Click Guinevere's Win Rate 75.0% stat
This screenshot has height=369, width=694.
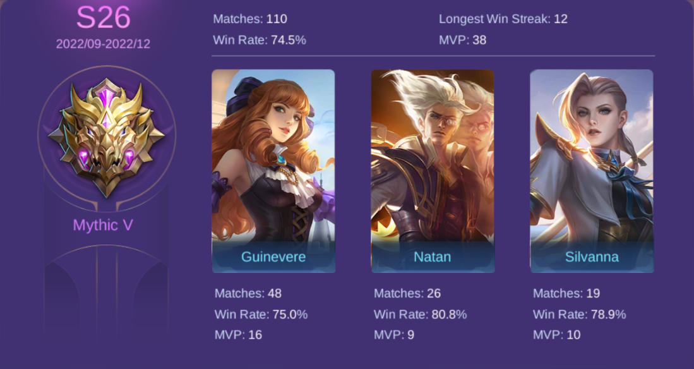click(261, 315)
